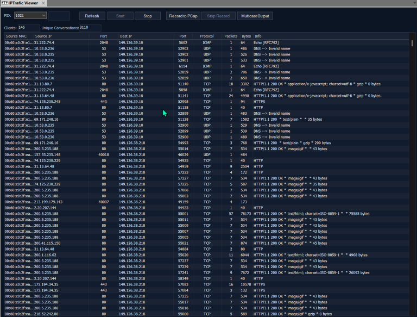Select row with dest port 5602 ICMP
417x317 pixels.
(x=206, y=42)
